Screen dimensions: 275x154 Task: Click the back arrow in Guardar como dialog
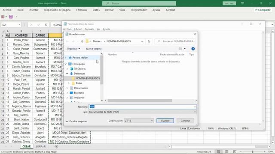(x=67, y=41)
